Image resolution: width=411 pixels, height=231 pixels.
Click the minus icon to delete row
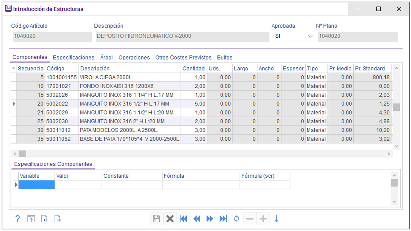click(250, 219)
